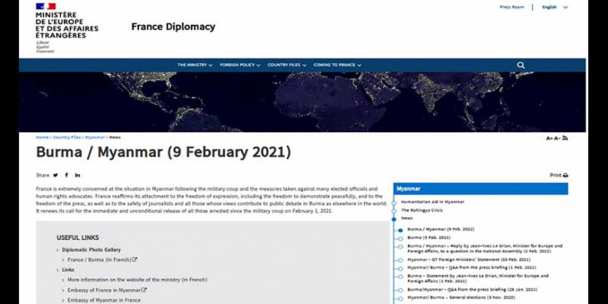Image resolution: width=608 pixels, height=304 pixels.
Task: Increase font size with A+
Action: [550, 138]
